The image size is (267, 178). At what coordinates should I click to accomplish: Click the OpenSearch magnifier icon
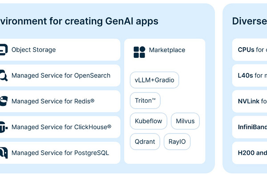(x=4, y=76)
